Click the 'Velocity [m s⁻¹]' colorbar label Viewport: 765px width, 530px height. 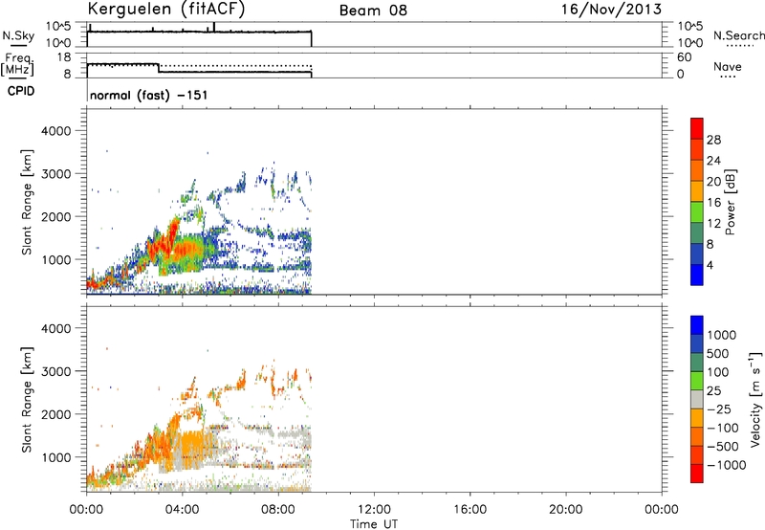coord(755,399)
